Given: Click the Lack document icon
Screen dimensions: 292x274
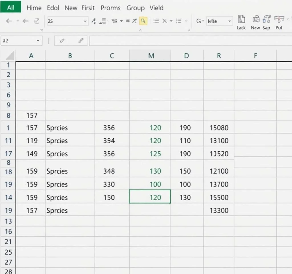Looking at the screenshot, I should point(241,20).
